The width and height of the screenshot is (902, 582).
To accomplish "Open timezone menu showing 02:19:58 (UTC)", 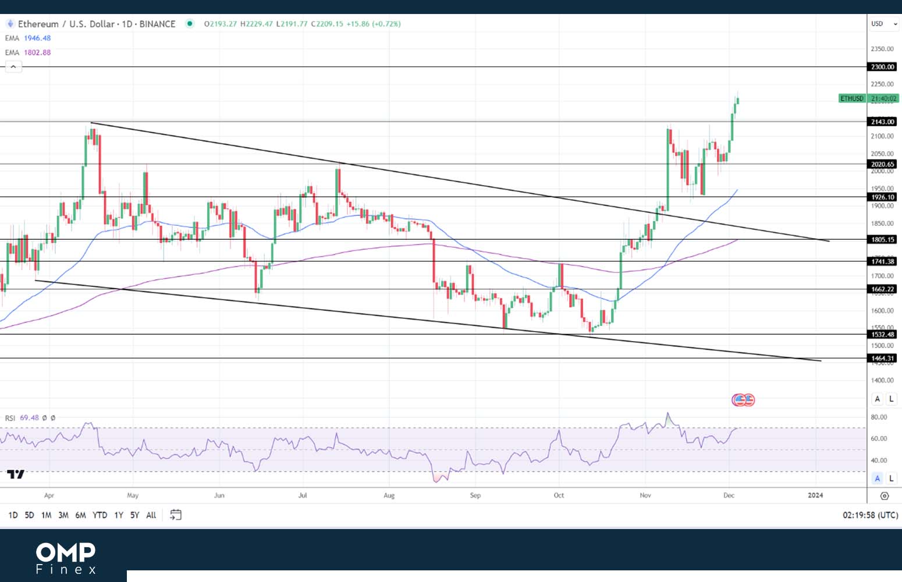I will [870, 515].
